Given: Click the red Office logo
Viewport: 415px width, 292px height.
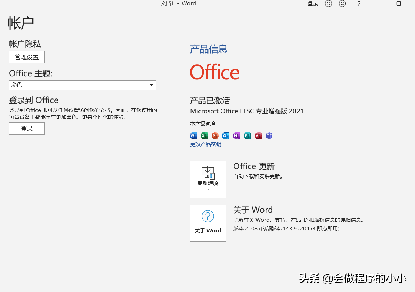Looking at the screenshot, I should [x=215, y=72].
